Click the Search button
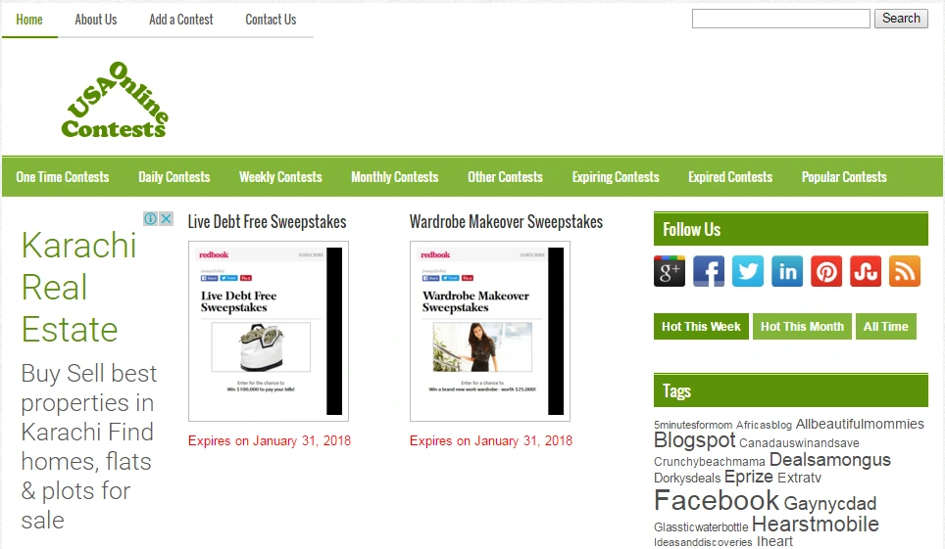The height and width of the screenshot is (549, 945). [901, 18]
